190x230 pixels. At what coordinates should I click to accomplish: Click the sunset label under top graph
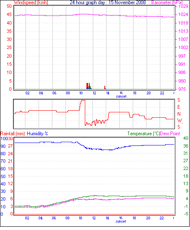(x=121, y=96)
